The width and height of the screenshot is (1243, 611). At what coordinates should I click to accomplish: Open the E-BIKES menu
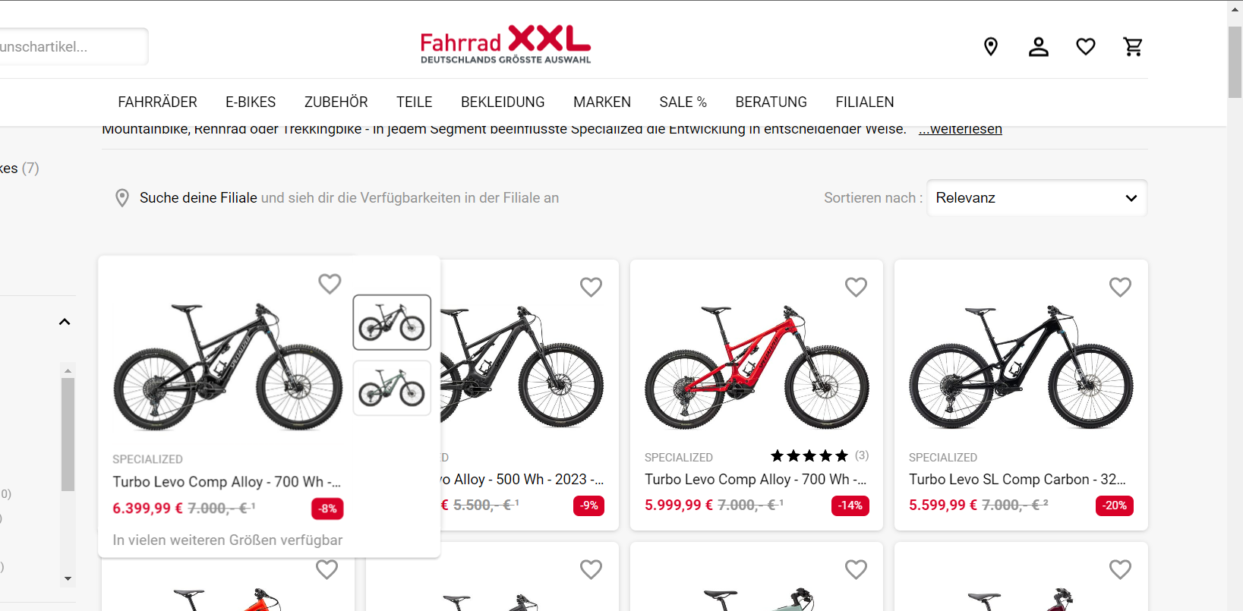pyautogui.click(x=251, y=102)
